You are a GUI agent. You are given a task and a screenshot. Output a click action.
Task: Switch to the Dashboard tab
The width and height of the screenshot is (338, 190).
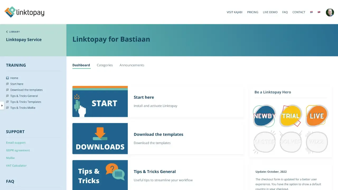(81, 65)
